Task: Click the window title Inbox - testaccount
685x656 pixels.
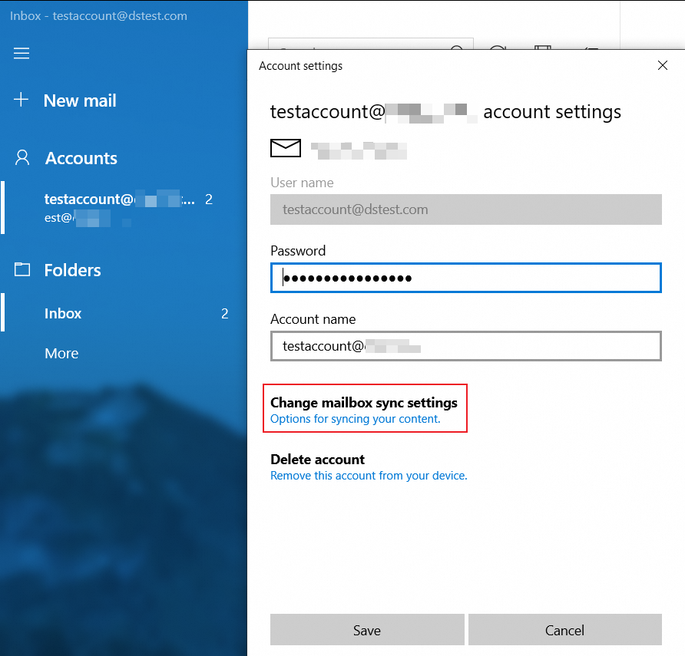Action: 98,15
